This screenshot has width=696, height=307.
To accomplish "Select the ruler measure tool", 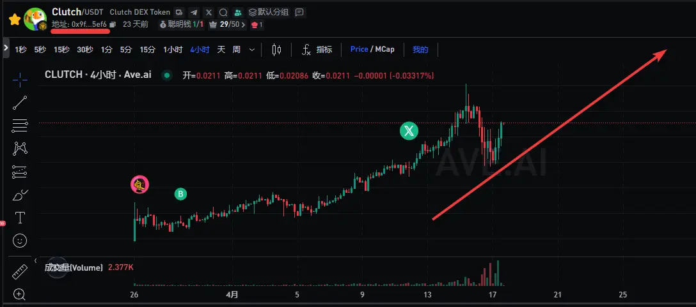I will coord(20,271).
